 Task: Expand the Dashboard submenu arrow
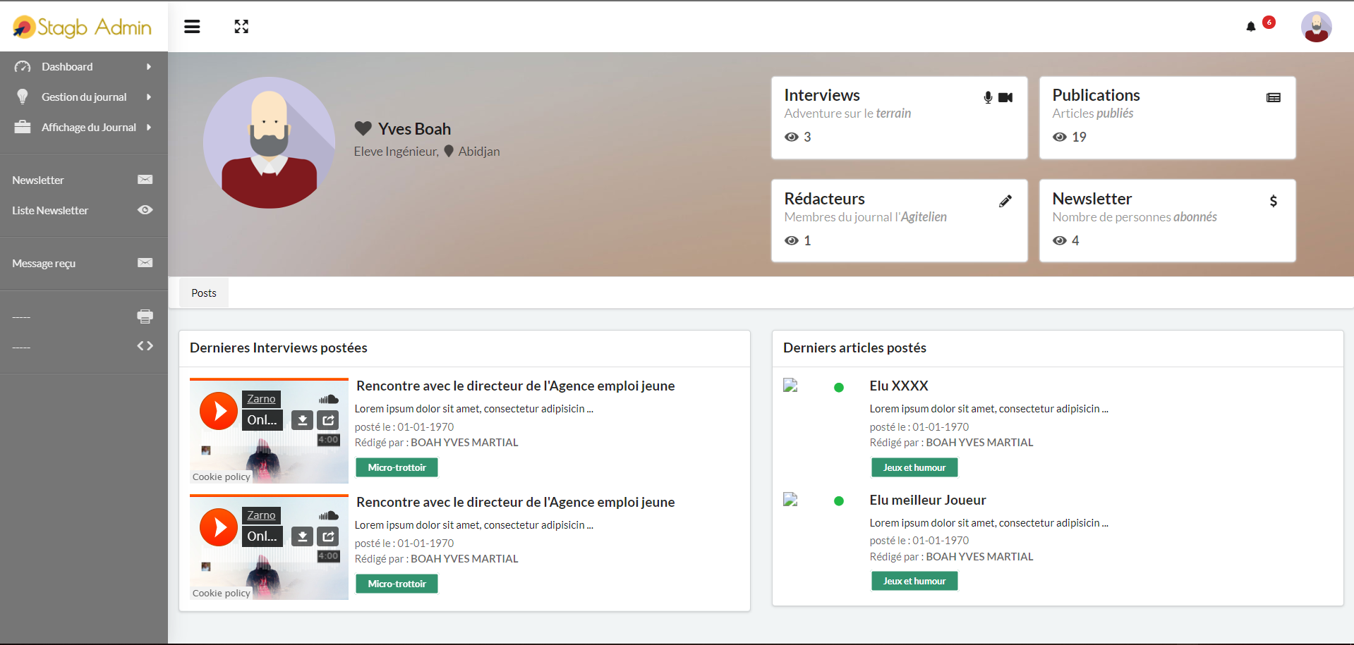[149, 67]
